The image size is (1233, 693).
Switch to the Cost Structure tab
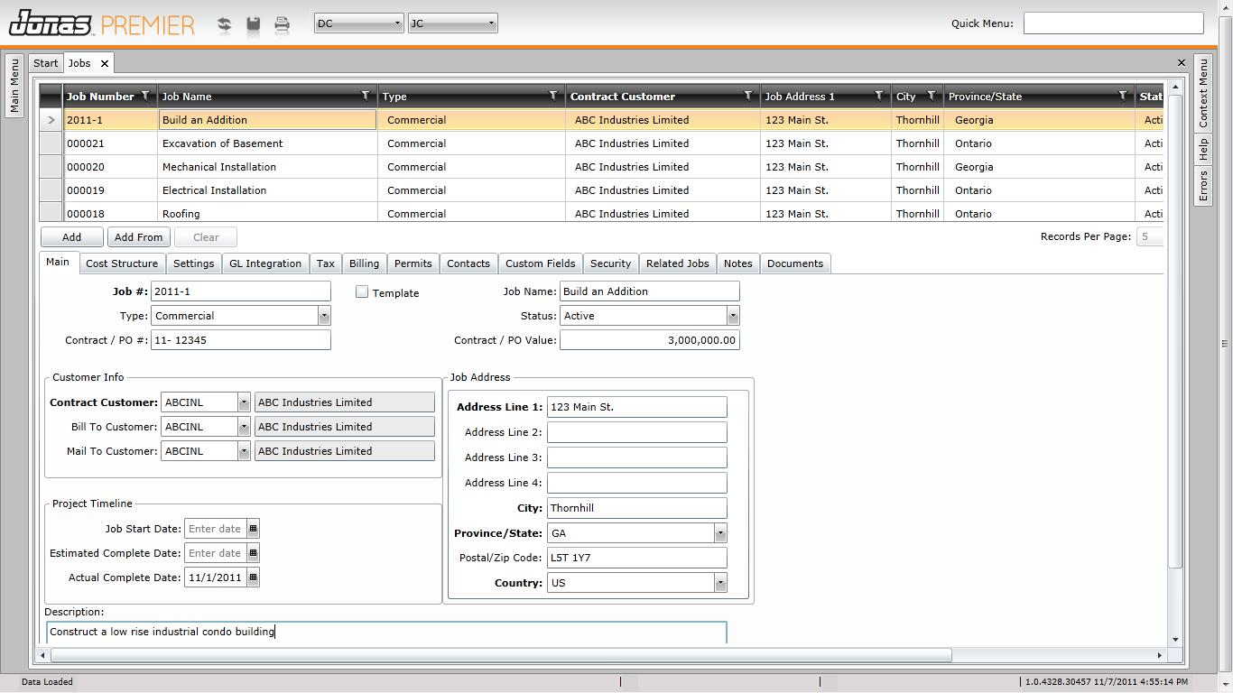pos(122,263)
